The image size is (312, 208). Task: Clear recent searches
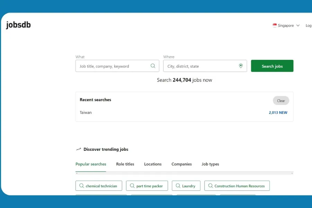[281, 101]
